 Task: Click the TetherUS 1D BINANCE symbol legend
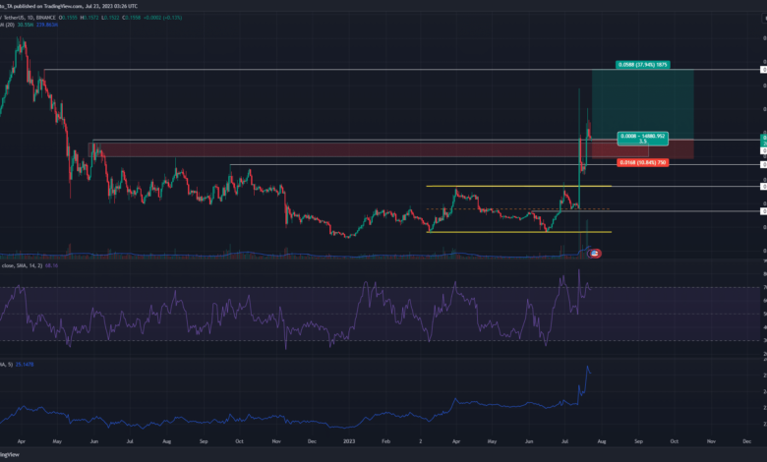pos(39,16)
